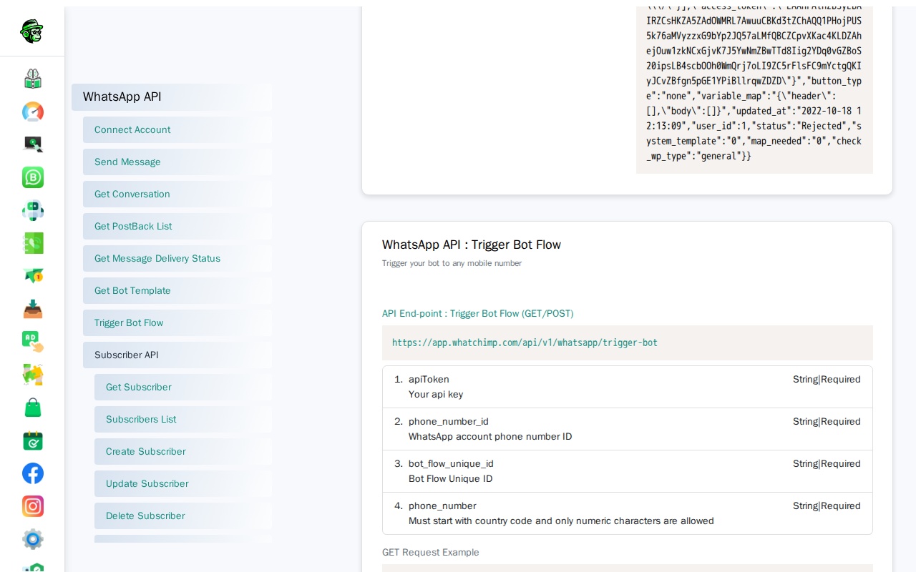Select the phone_number_id parameter name

click(x=449, y=422)
